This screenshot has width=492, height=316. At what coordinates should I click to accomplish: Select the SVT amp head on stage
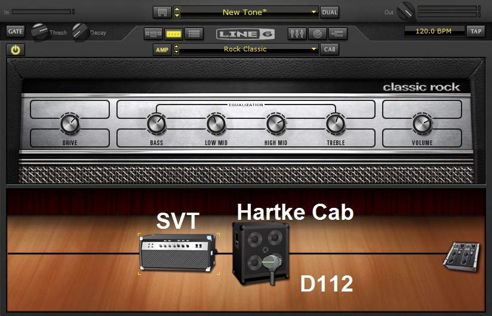point(178,253)
